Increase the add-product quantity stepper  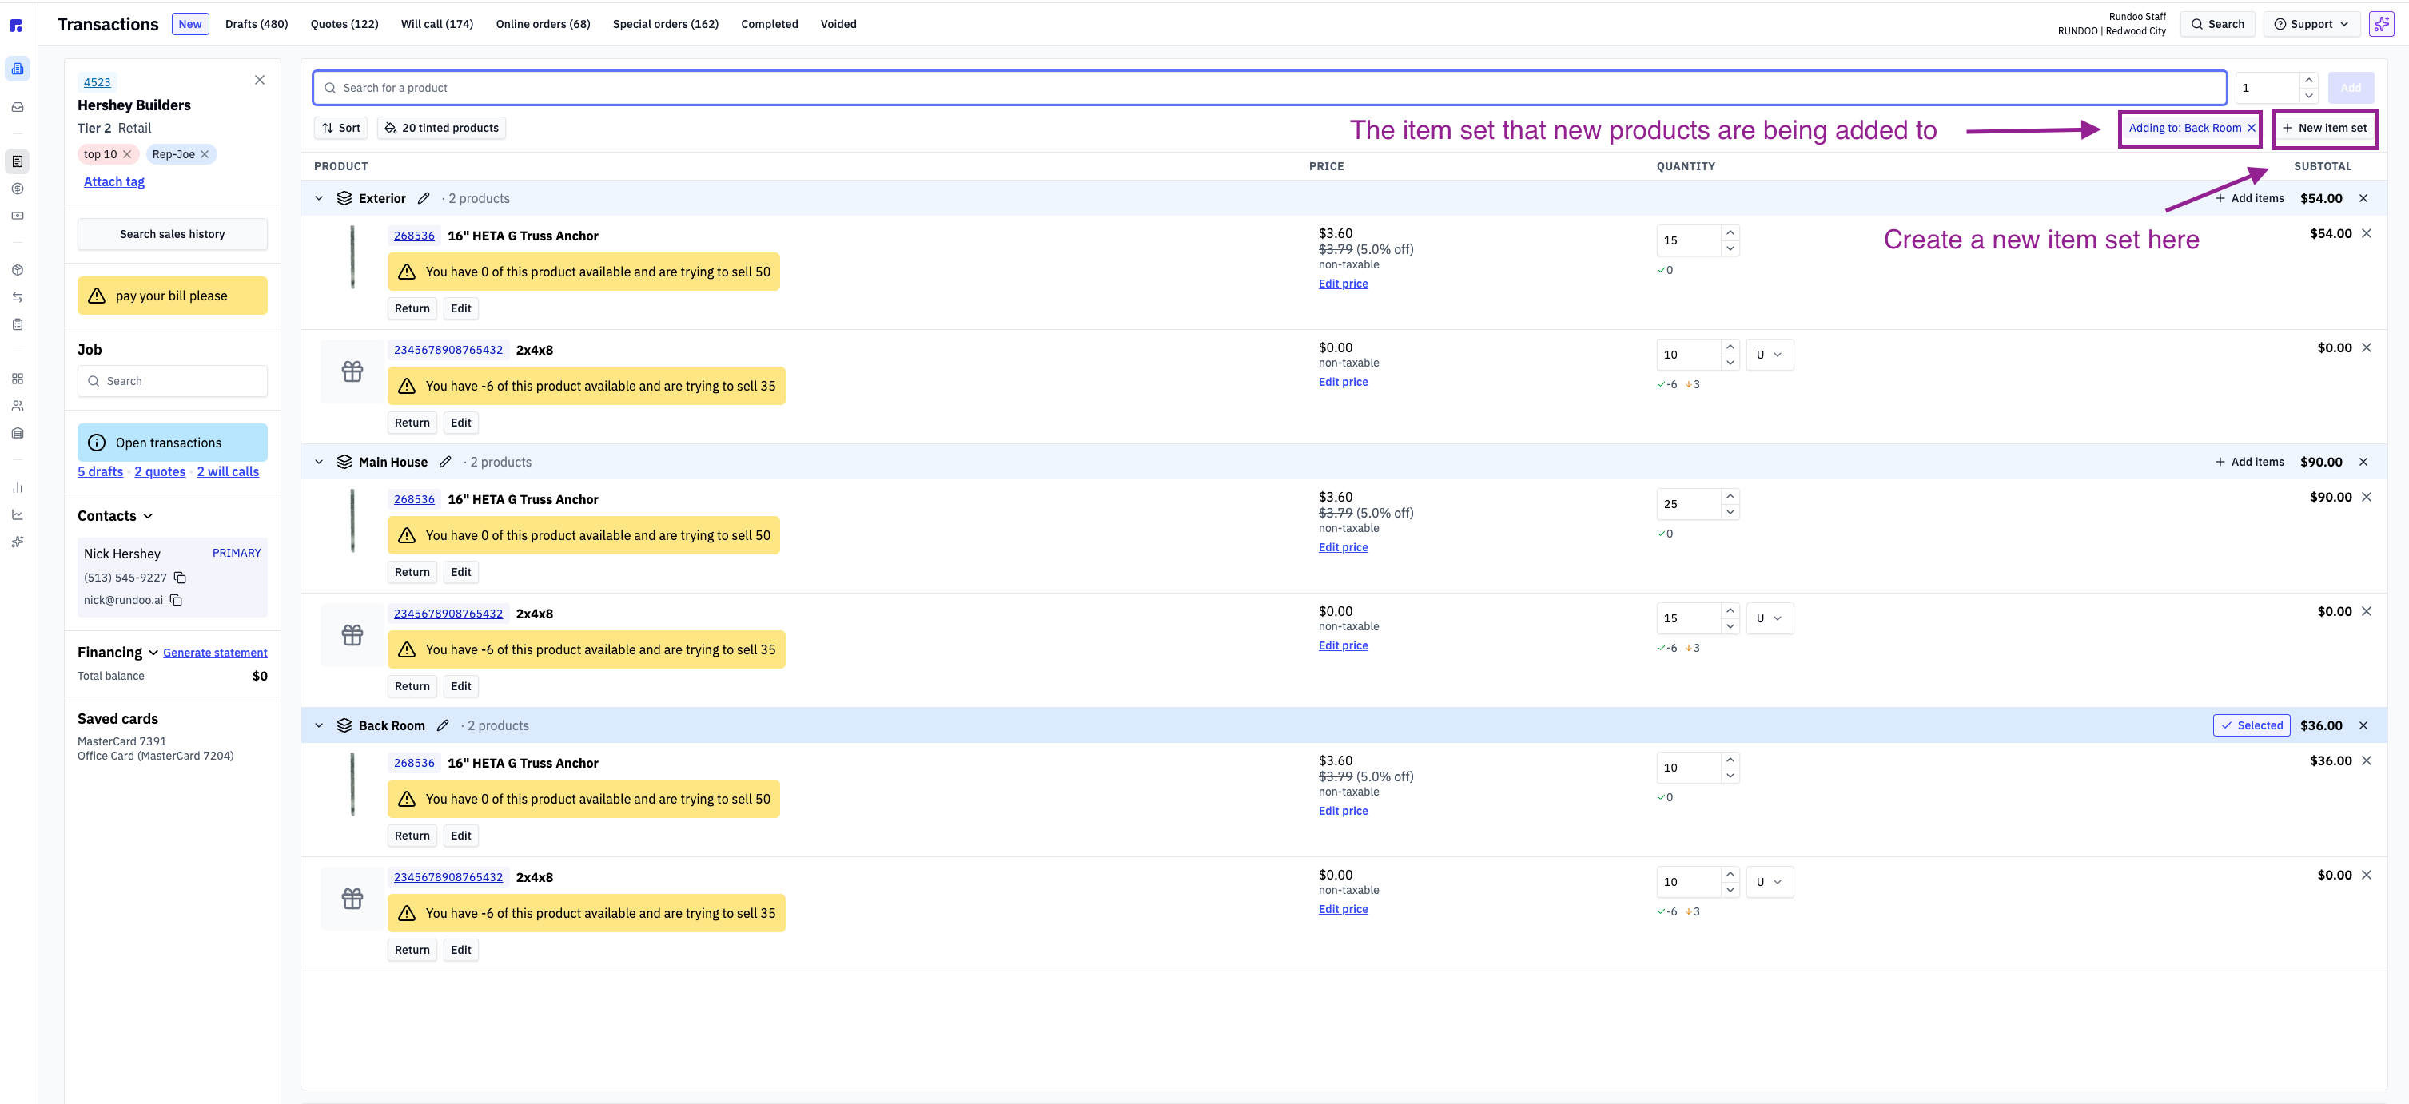2309,79
